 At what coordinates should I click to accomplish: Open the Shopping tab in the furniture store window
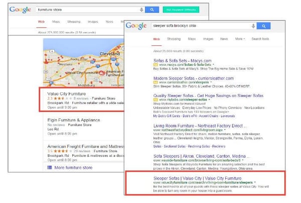point(74,22)
